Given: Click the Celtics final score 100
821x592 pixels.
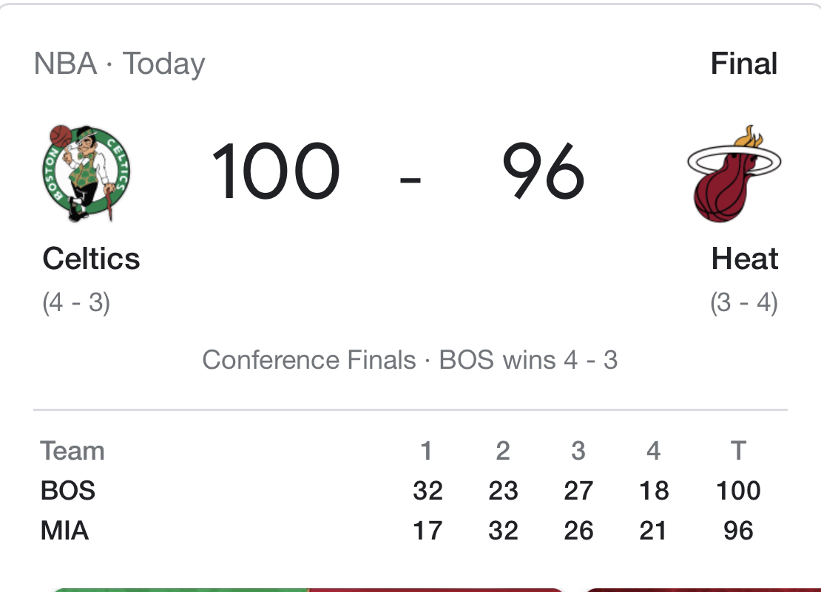Looking at the screenshot, I should click(x=276, y=171).
